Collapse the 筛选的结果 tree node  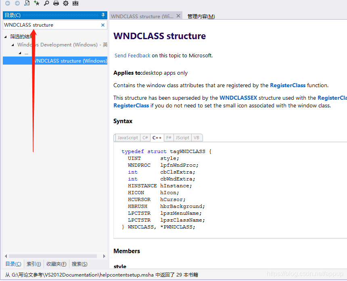(x=6, y=37)
